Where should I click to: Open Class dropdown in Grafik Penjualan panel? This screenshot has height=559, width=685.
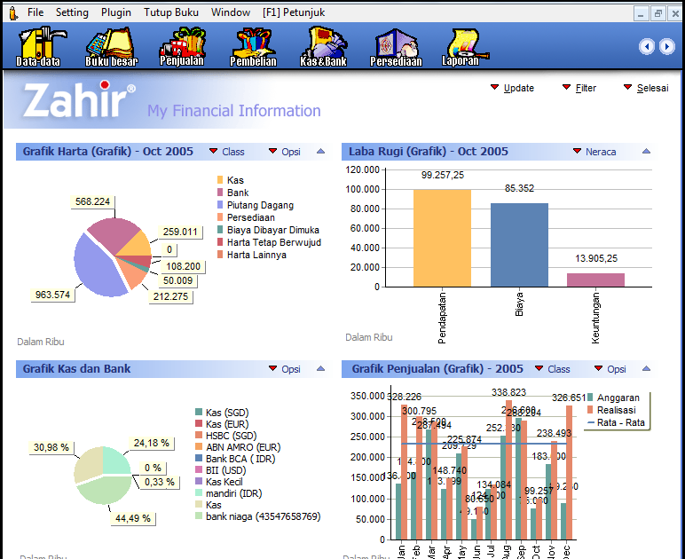[553, 369]
